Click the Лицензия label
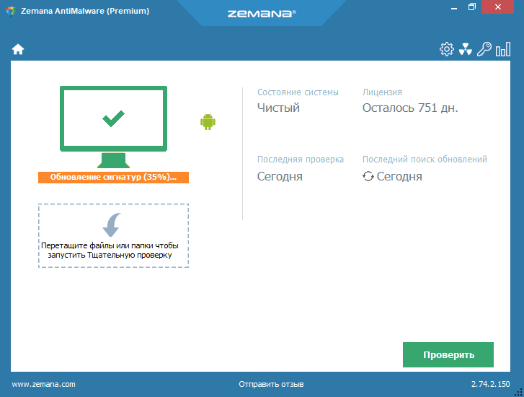 382,92
